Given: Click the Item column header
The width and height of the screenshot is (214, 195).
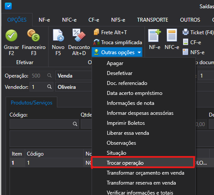Looking at the screenshot, I should [17, 154].
